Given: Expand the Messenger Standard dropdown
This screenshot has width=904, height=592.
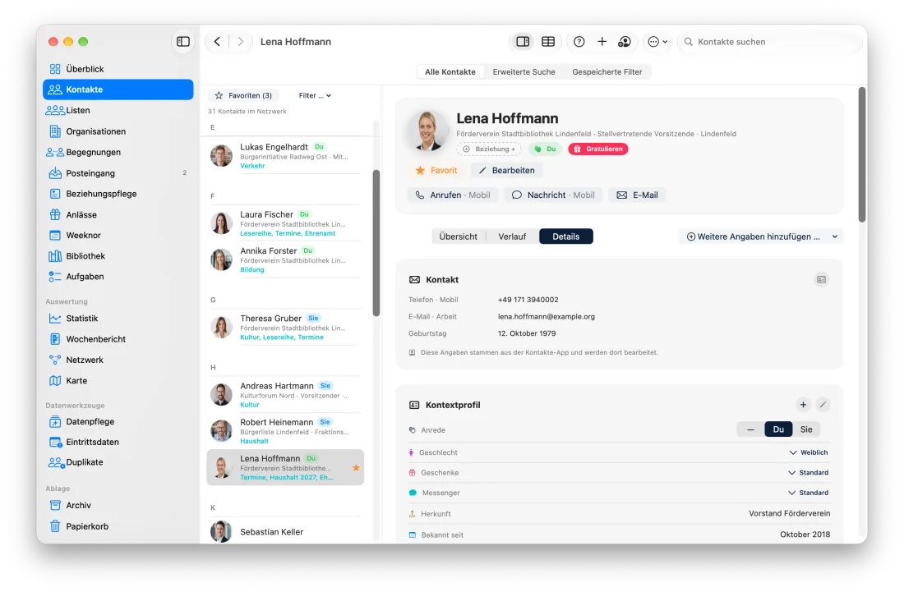Looking at the screenshot, I should 809,493.
